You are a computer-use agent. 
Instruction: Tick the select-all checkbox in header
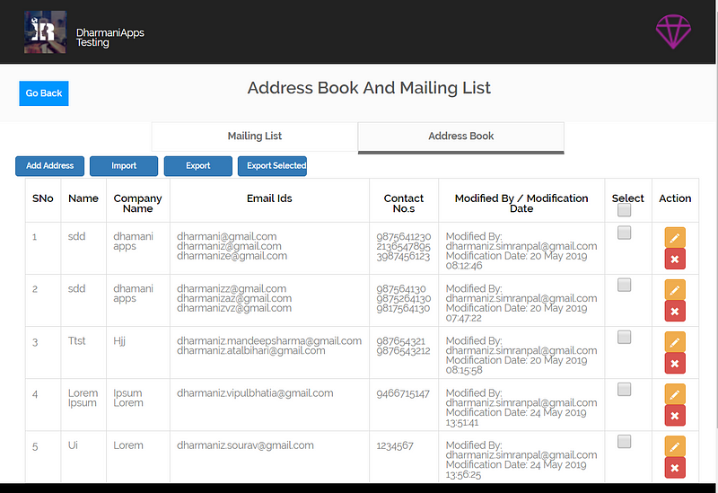point(624,210)
